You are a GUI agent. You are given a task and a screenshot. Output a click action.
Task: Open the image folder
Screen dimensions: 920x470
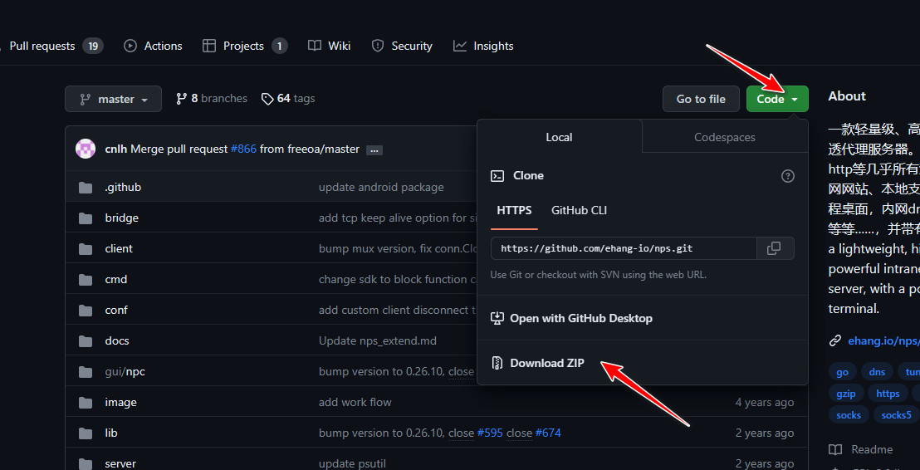[x=121, y=402]
